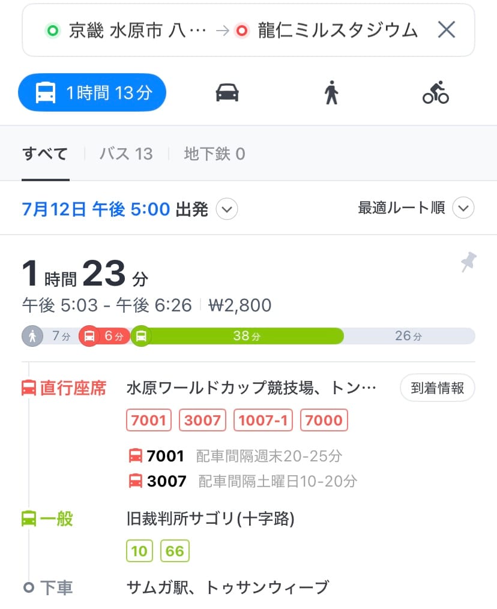Viewport: 497px width, 609px height.
Task: Select the transit 1時間13分 mode button
Action: pos(92,93)
